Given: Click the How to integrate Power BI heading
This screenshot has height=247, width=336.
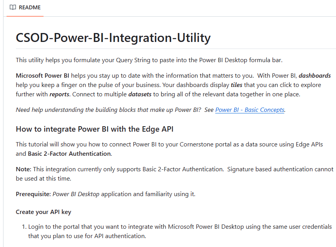Looking at the screenshot, I should click(x=94, y=129).
